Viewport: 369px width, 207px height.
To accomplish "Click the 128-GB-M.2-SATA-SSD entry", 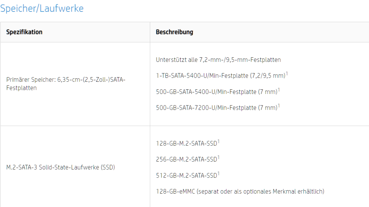I will tap(186, 144).
